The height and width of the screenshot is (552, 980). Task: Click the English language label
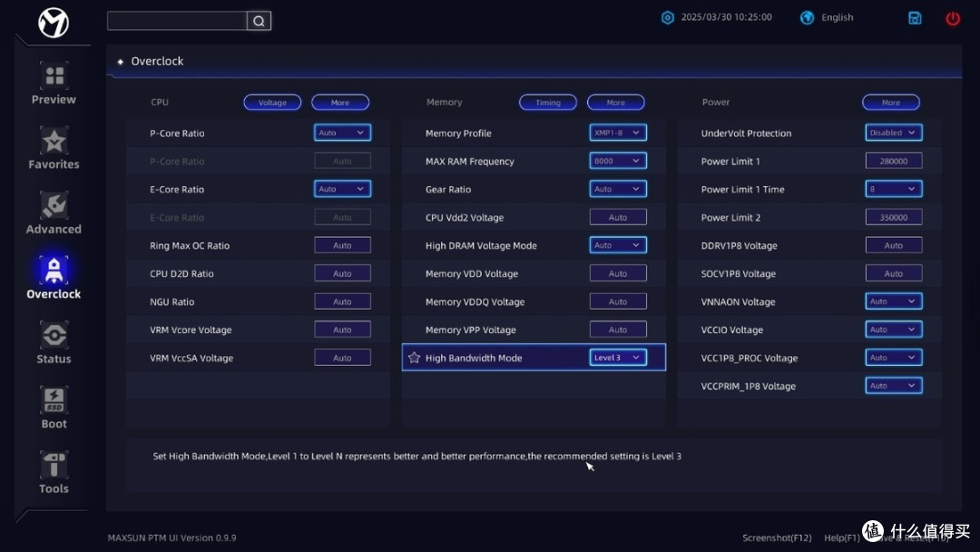click(837, 17)
